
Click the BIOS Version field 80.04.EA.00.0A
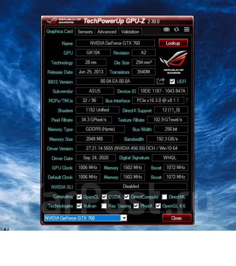coord(115,81)
